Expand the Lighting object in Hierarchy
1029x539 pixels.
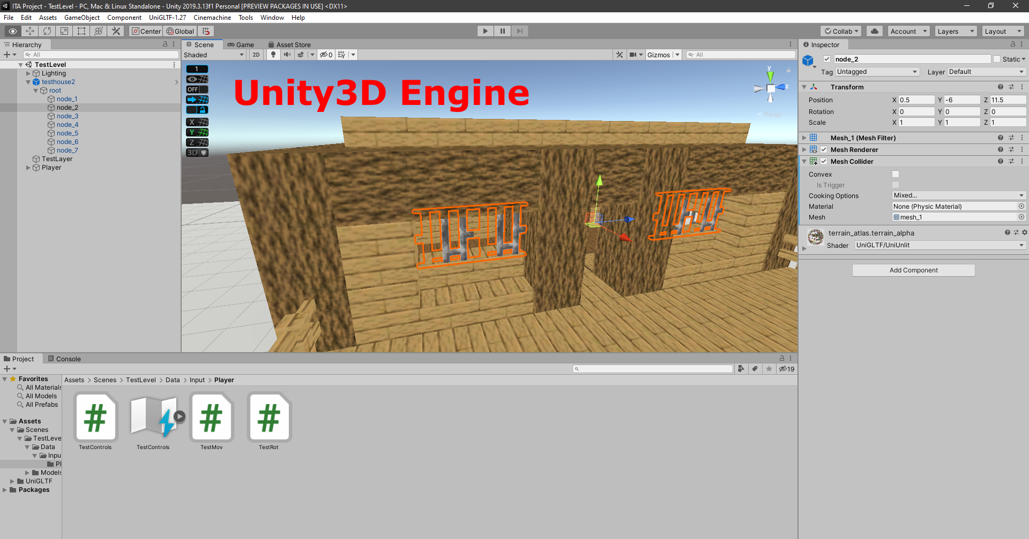[28, 73]
